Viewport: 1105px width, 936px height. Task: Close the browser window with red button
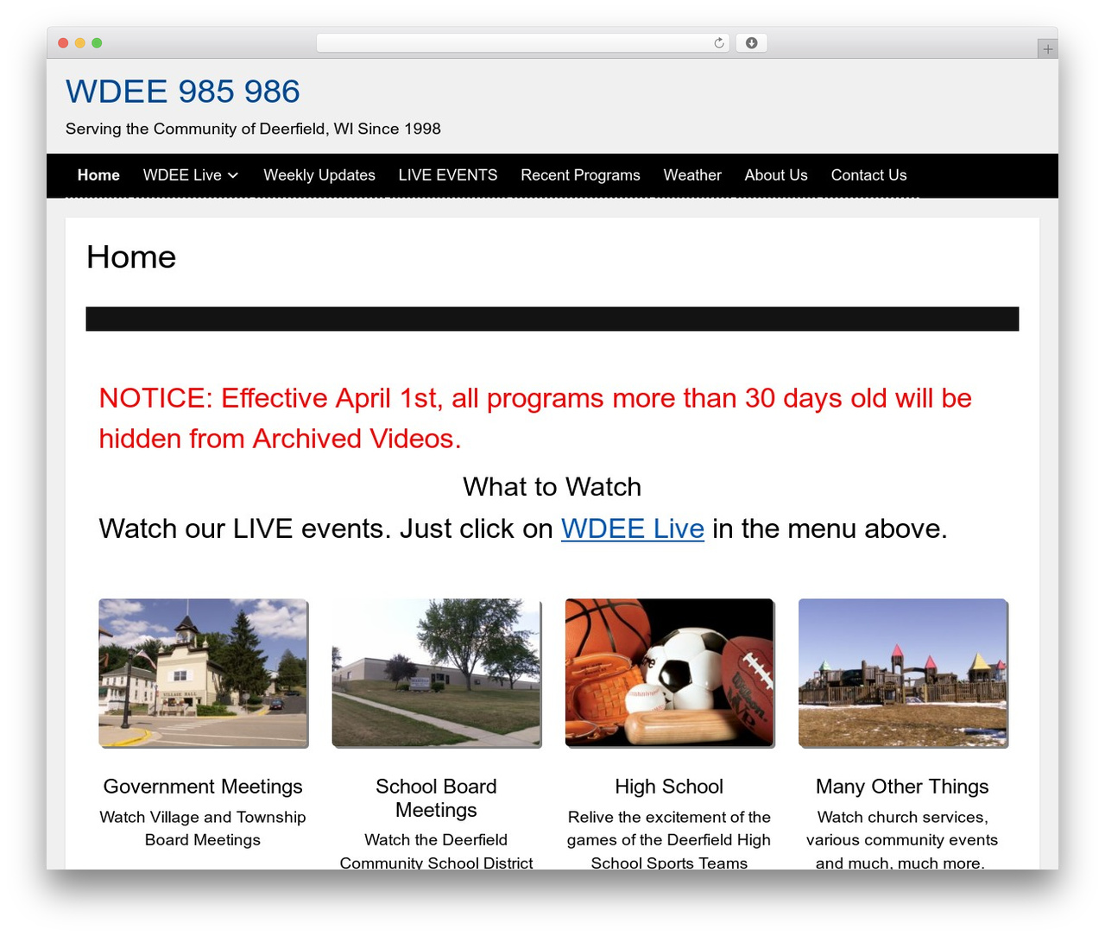63,43
